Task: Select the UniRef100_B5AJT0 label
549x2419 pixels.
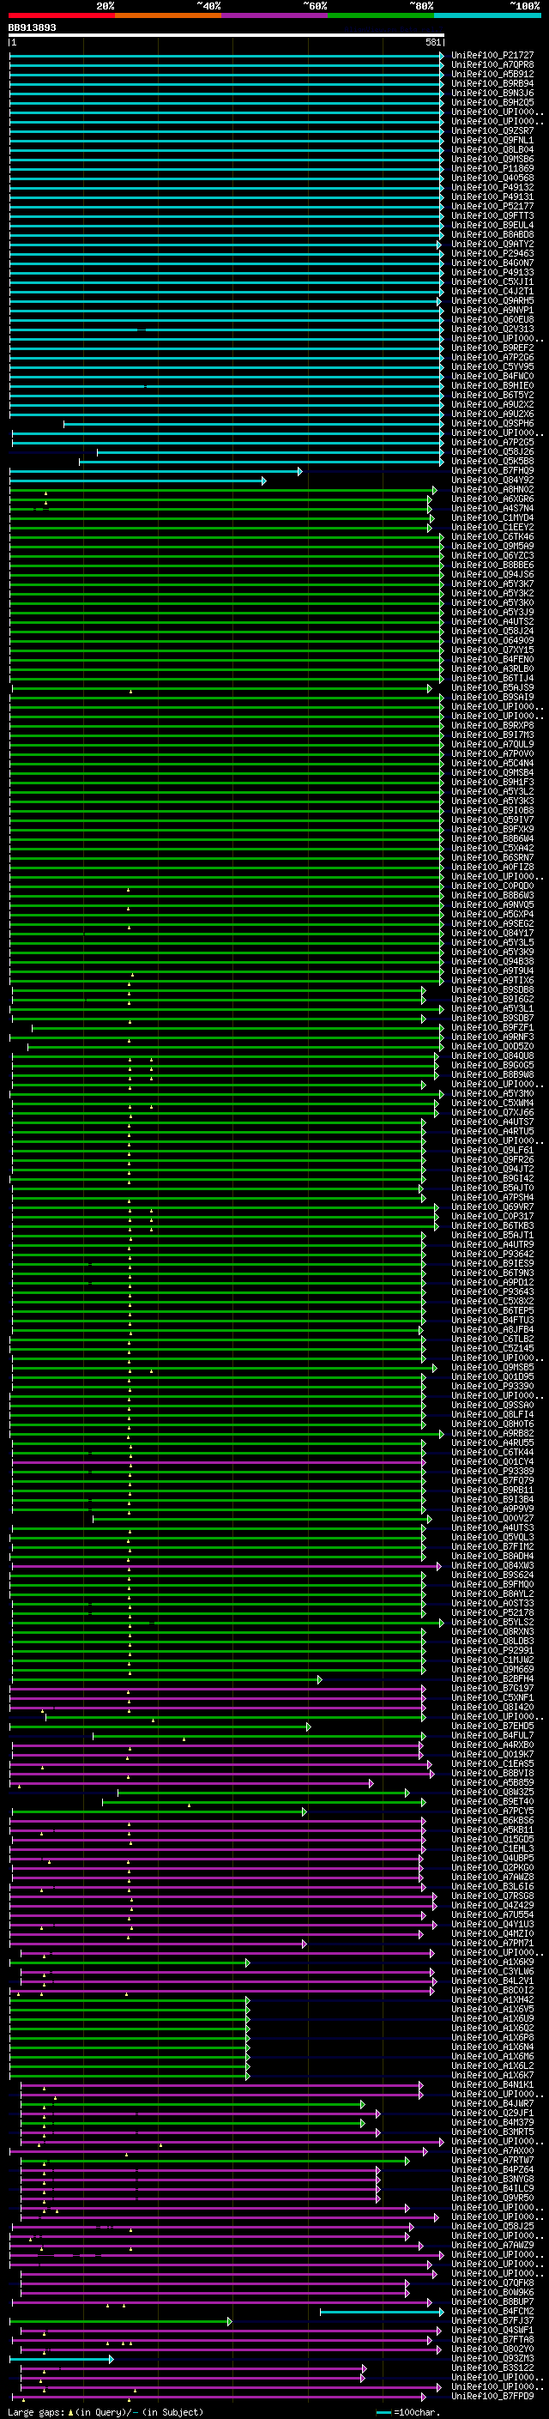Action: 492,1188
